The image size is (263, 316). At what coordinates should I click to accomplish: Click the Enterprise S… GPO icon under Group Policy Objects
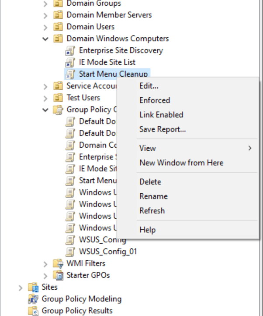point(70,157)
